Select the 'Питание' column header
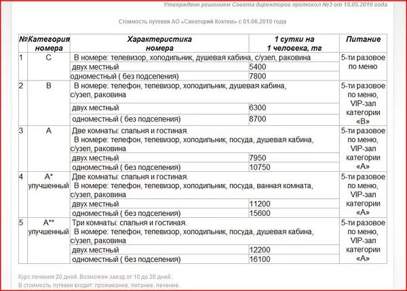407x291 pixels. coord(363,43)
